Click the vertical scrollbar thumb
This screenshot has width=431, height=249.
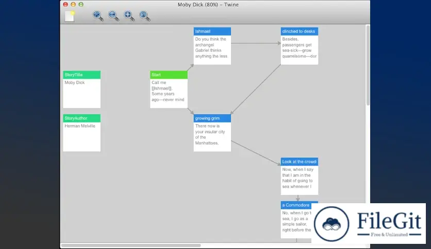(368, 65)
